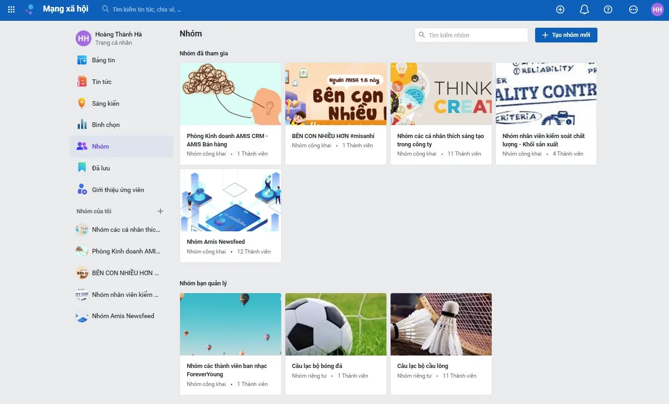The width and height of the screenshot is (669, 404).
Task: Add a group with Nhóm của tôi plus
Action: [x=160, y=211]
